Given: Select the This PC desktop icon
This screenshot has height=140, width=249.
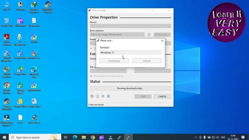Looking at the screenshot, I should point(7,6).
